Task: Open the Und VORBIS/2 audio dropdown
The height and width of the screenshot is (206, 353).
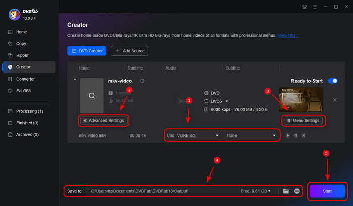Action: tap(193, 135)
